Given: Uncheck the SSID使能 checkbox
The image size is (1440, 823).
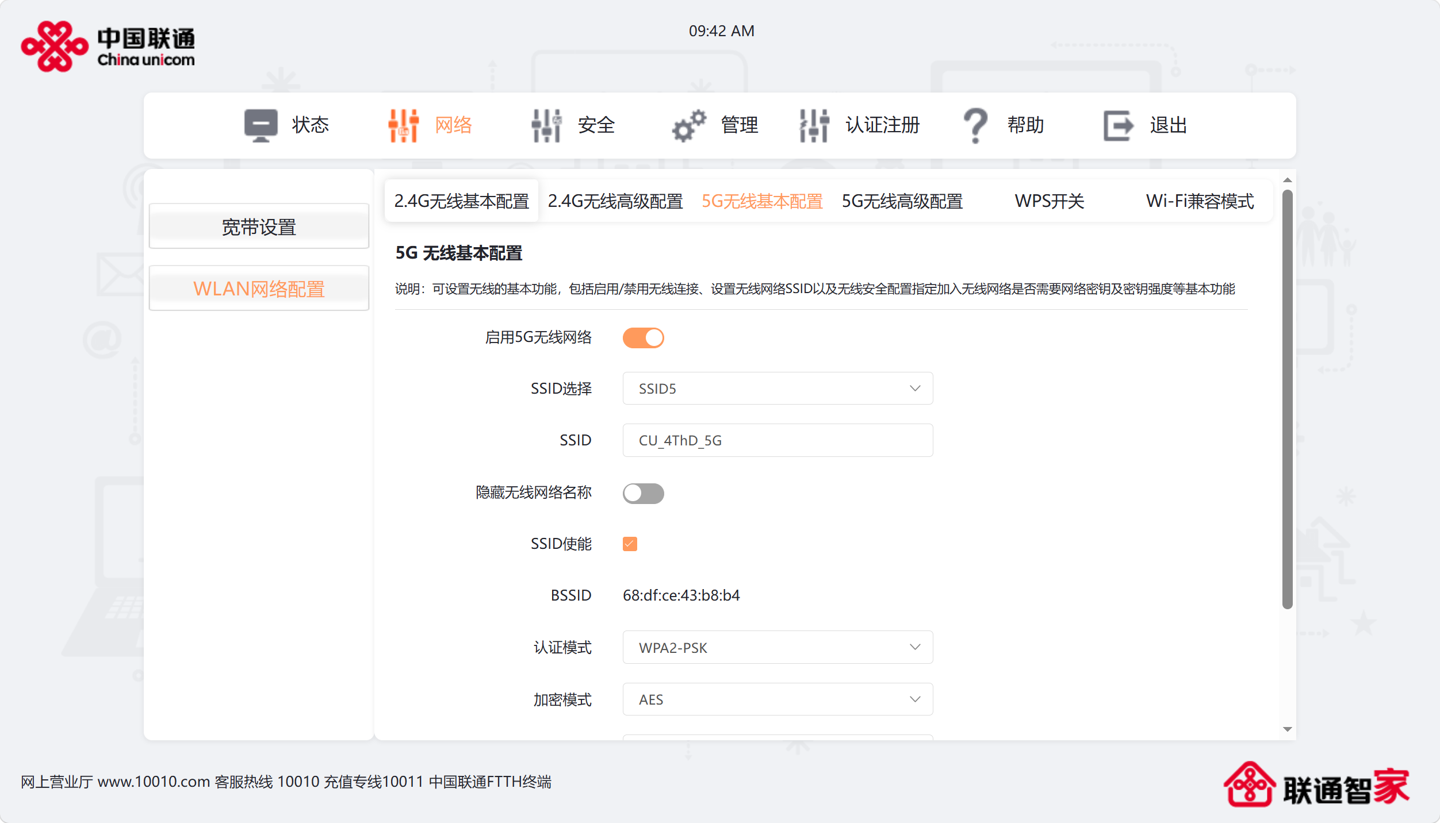Looking at the screenshot, I should pos(630,544).
